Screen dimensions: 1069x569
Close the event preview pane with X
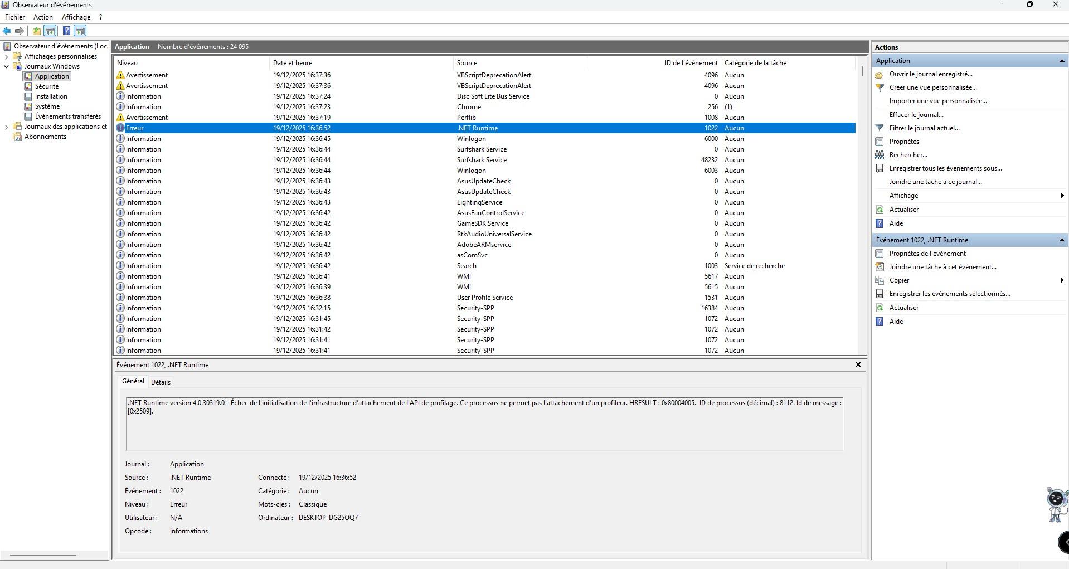(x=858, y=364)
